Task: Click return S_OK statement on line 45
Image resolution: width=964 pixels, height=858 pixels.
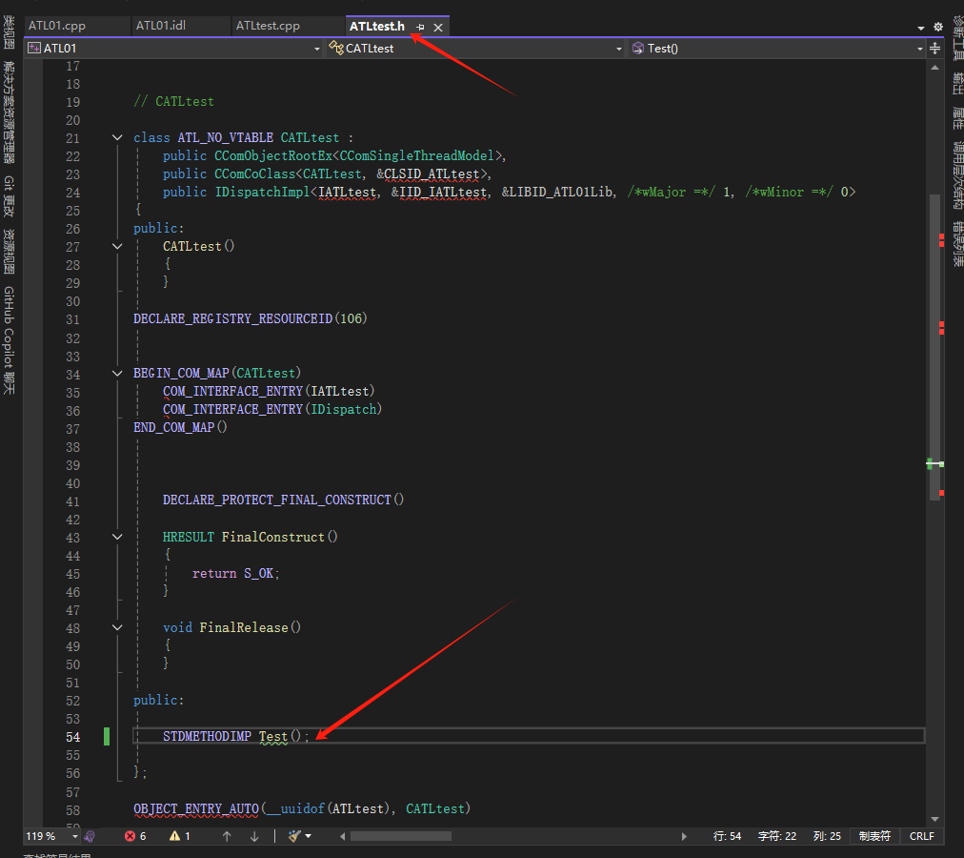Action: click(x=236, y=574)
